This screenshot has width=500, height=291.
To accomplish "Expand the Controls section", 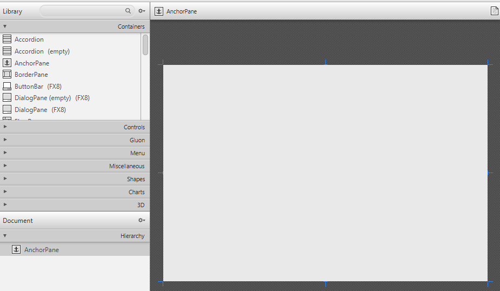I will [5, 127].
